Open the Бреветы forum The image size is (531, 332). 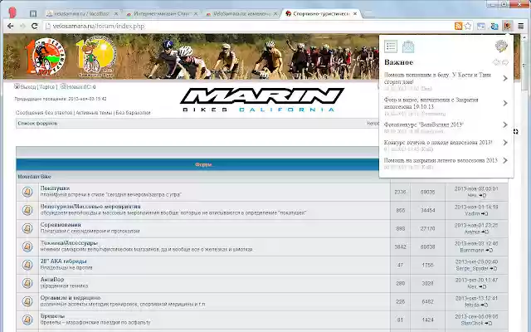[x=52, y=316]
